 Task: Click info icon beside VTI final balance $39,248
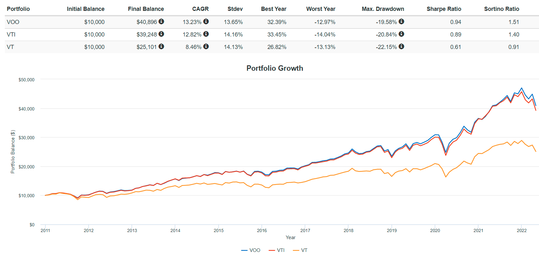tap(161, 34)
